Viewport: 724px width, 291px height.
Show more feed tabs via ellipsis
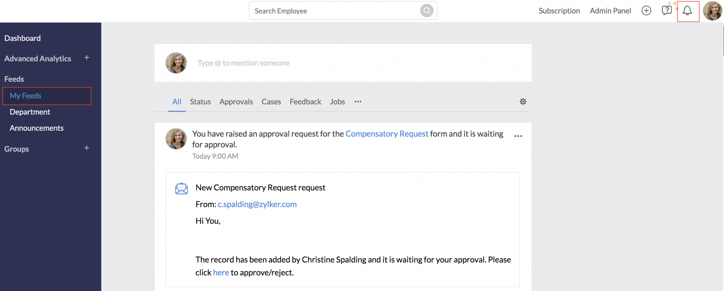(x=358, y=102)
